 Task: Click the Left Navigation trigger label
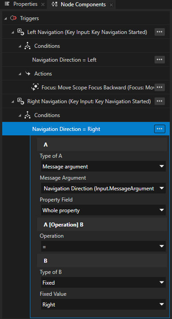pyautogui.click(x=87, y=32)
